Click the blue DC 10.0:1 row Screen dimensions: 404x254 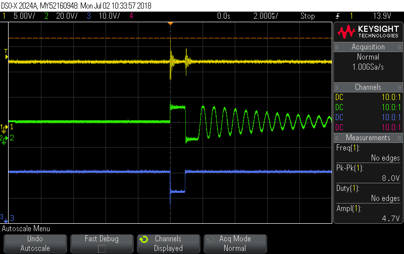368,118
